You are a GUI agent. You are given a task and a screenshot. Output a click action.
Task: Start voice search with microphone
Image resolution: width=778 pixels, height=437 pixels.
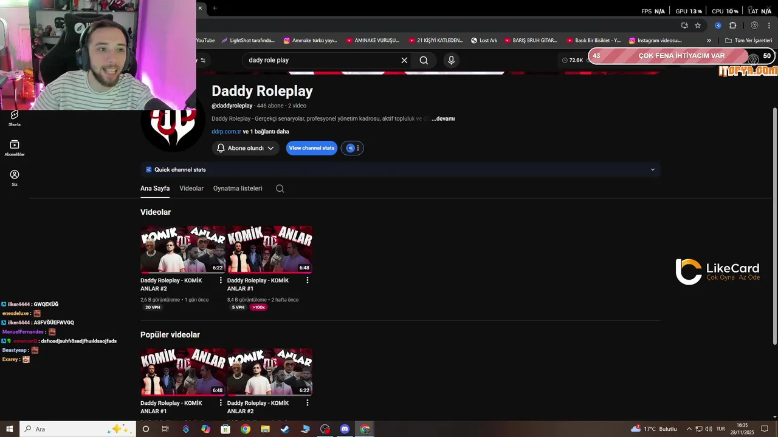coord(451,60)
